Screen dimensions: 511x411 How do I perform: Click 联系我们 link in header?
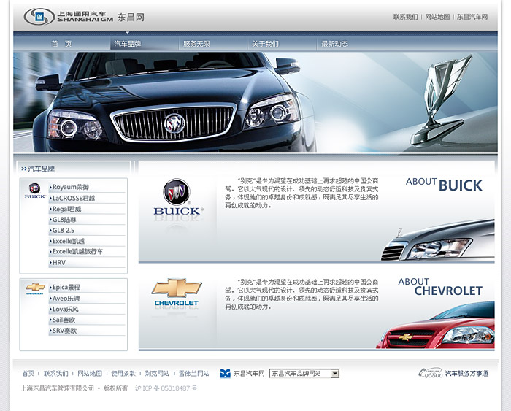pyautogui.click(x=405, y=17)
